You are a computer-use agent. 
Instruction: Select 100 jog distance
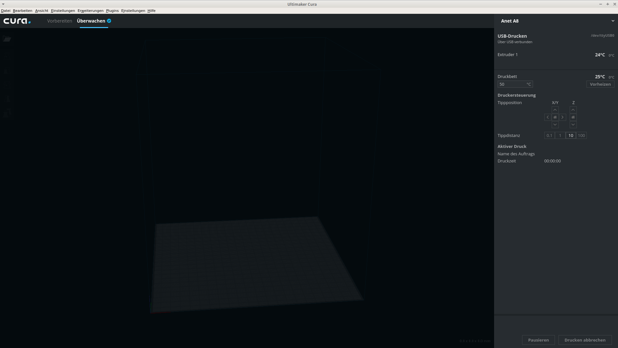click(581, 136)
